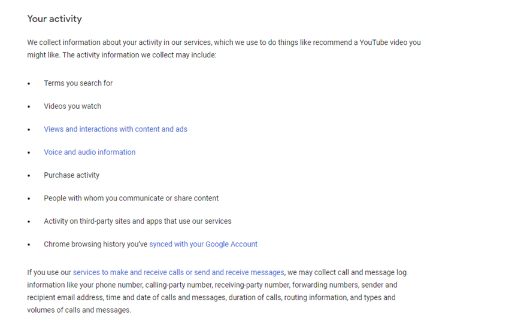The image size is (518, 323).
Task: Click Activity on third-party sites and apps item
Action: [138, 221]
